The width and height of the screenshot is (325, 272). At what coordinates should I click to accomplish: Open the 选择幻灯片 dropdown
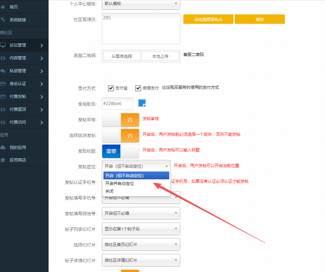pyautogui.click(x=141, y=244)
